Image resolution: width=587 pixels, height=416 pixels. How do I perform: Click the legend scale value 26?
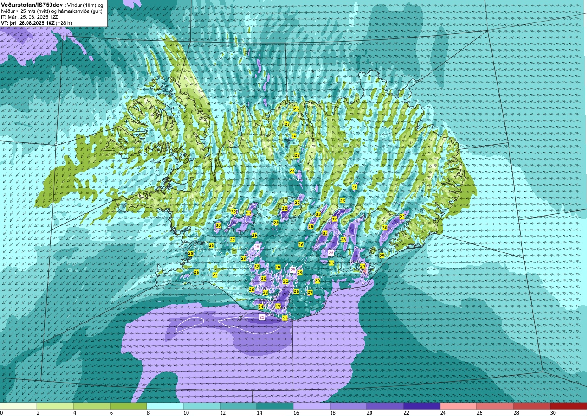[479, 413]
